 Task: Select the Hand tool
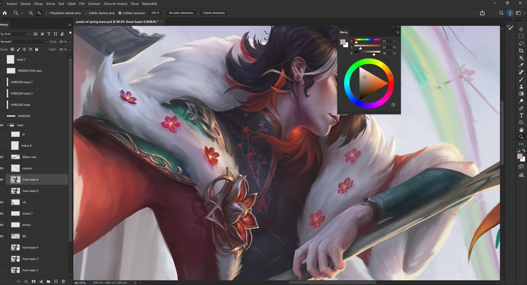(x=521, y=130)
